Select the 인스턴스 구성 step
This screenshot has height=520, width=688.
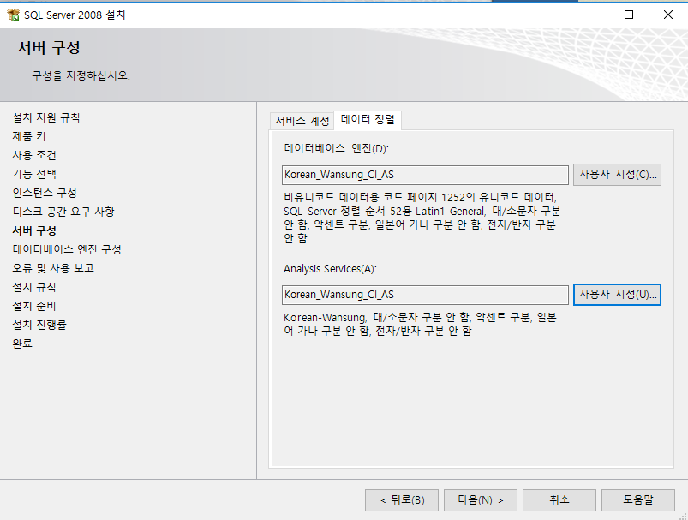pos(45,193)
